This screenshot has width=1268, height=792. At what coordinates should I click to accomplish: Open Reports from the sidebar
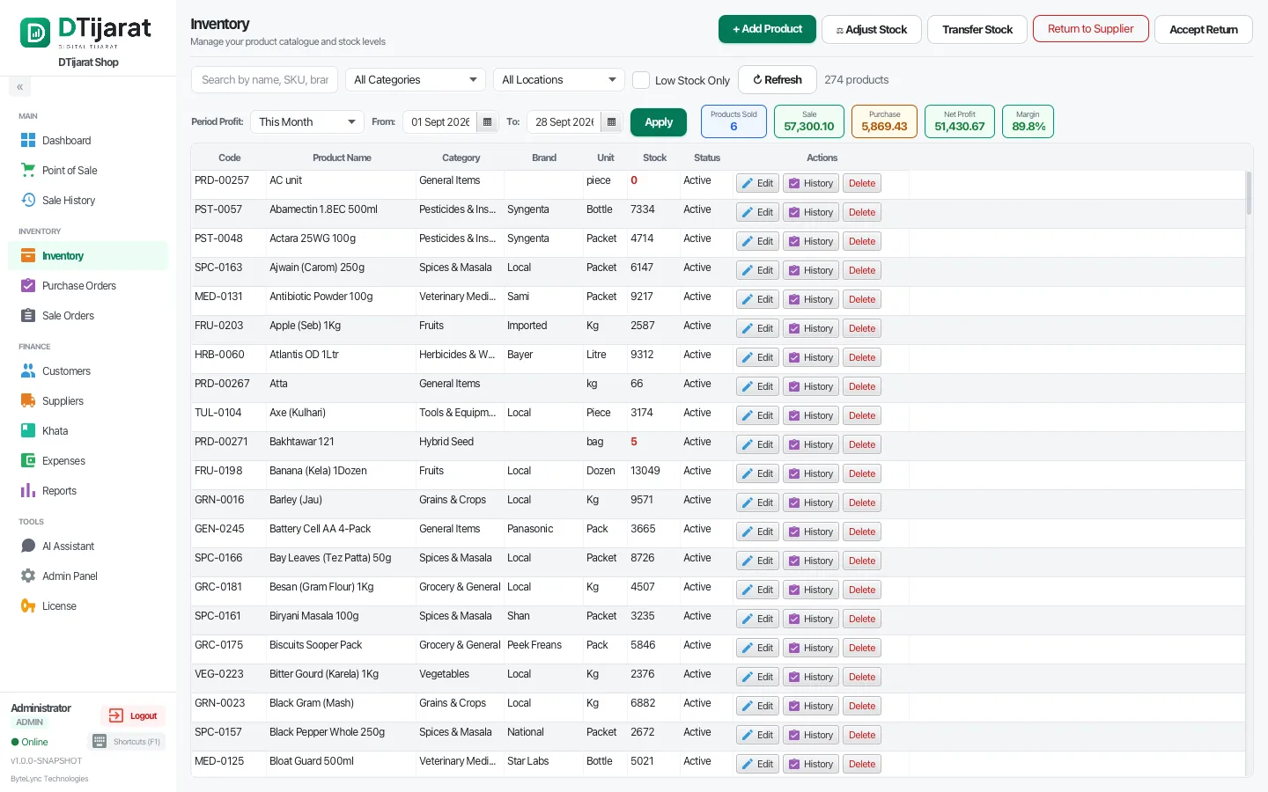coord(88,490)
